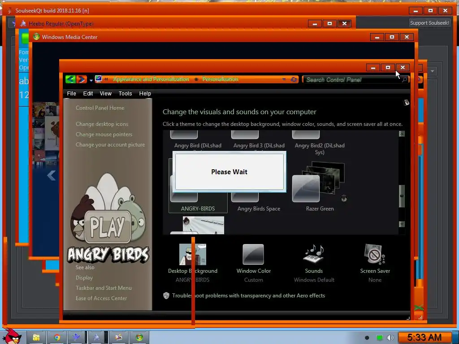Open the SoulseekQt bird taskbar icon

[76, 338]
